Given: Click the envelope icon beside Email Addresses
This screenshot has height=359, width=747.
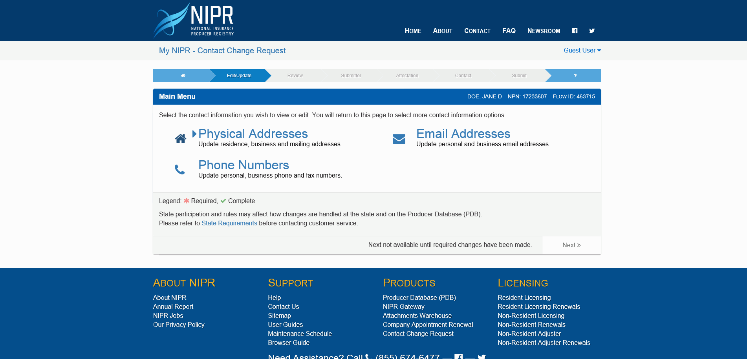Looking at the screenshot, I should point(399,139).
